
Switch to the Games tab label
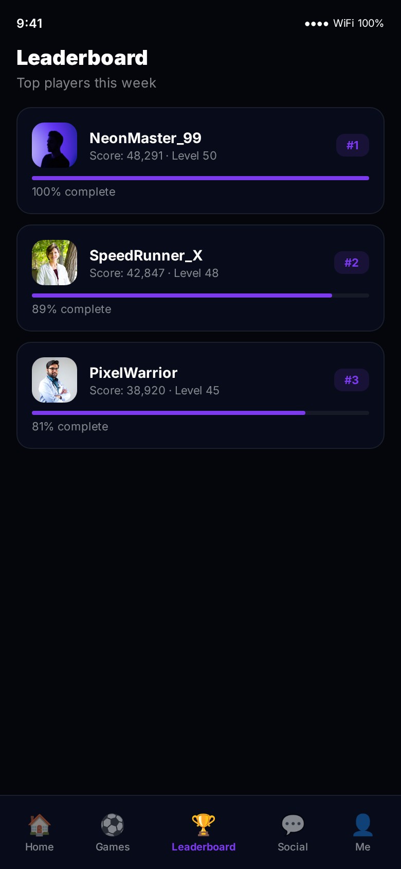click(113, 847)
